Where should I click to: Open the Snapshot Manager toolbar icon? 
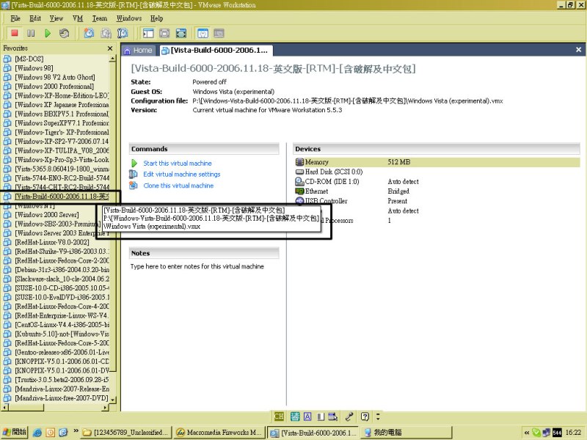[x=123, y=33]
